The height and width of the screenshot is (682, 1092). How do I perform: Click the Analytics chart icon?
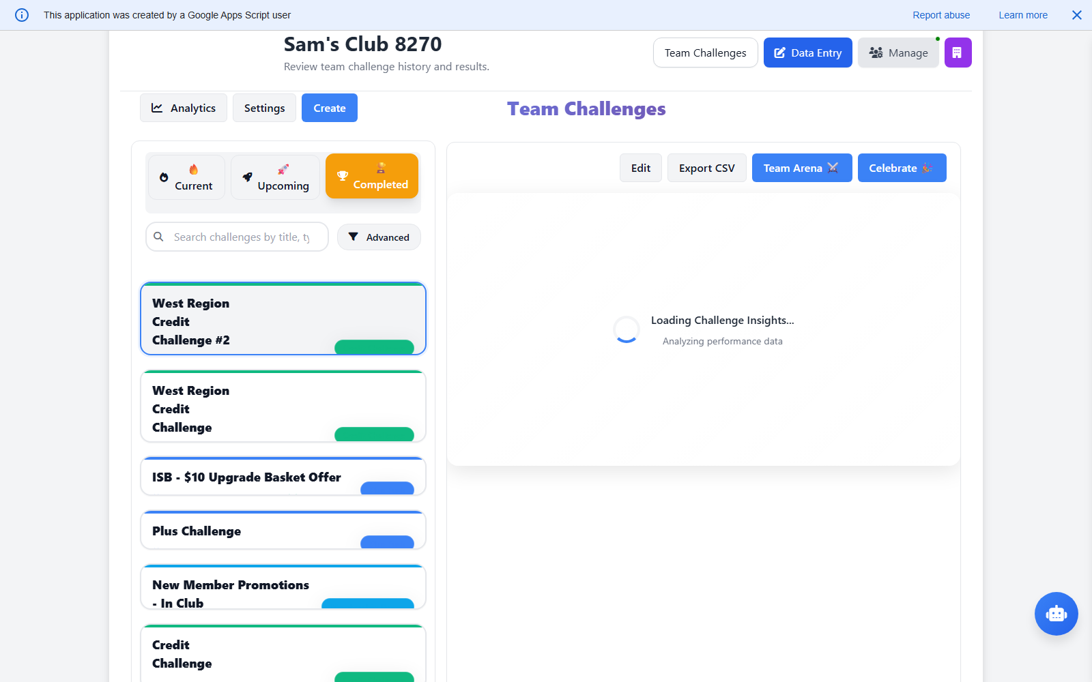tap(158, 107)
